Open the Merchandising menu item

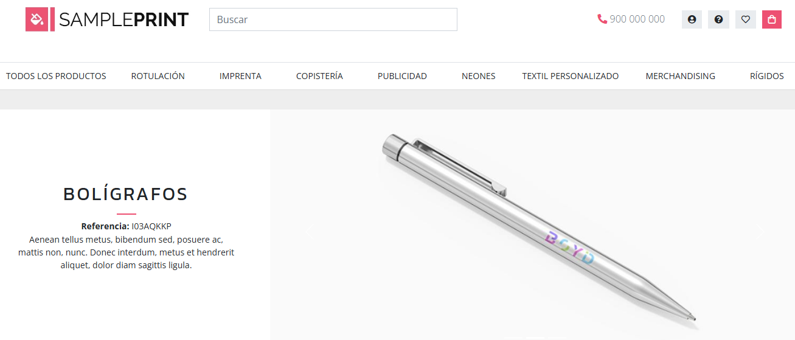(x=681, y=76)
